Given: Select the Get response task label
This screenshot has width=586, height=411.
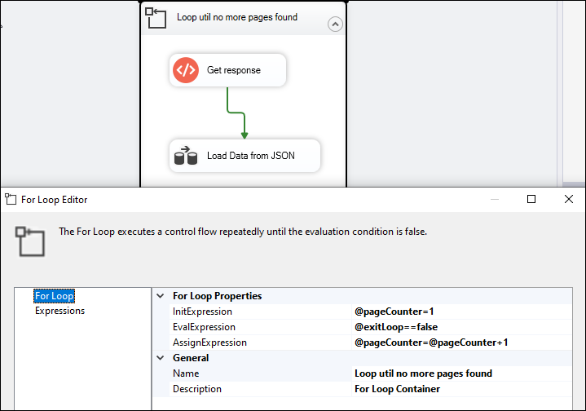Looking at the screenshot, I should (234, 70).
